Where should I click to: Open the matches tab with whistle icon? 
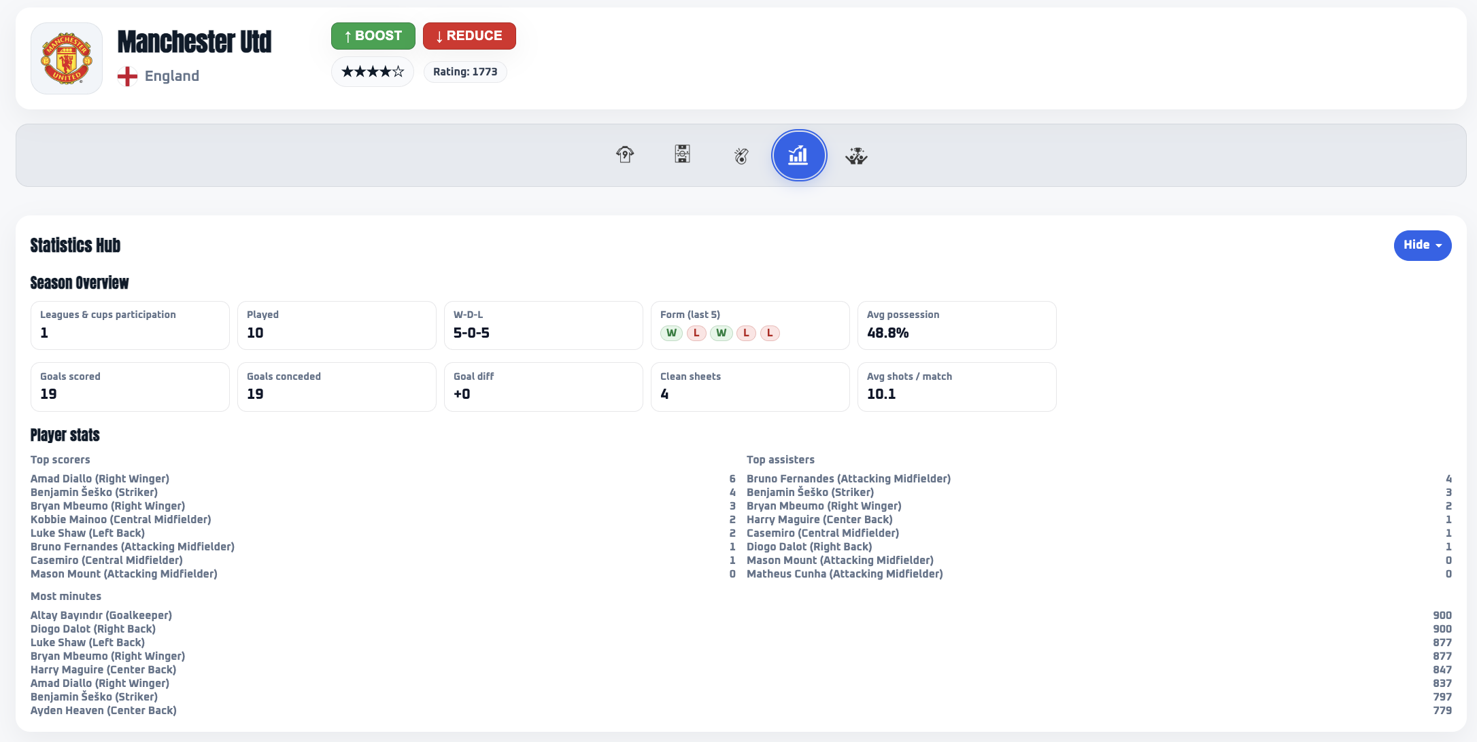click(741, 155)
